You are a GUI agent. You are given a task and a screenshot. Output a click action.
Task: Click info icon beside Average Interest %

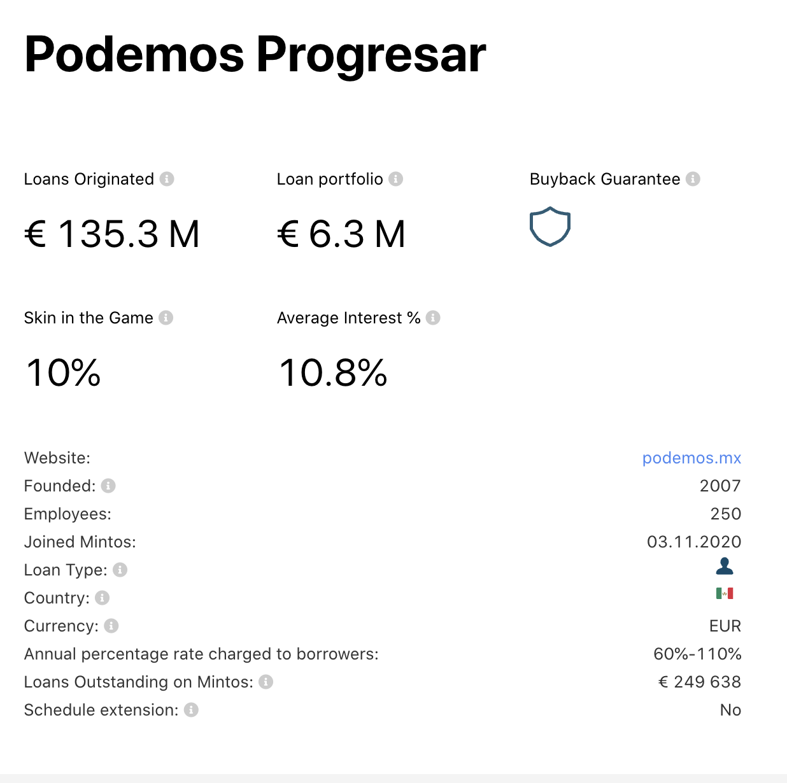[x=433, y=318]
